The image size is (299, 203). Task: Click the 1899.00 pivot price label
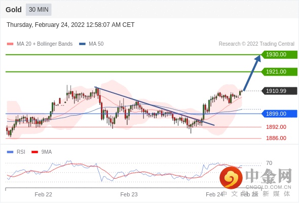pos(279,114)
